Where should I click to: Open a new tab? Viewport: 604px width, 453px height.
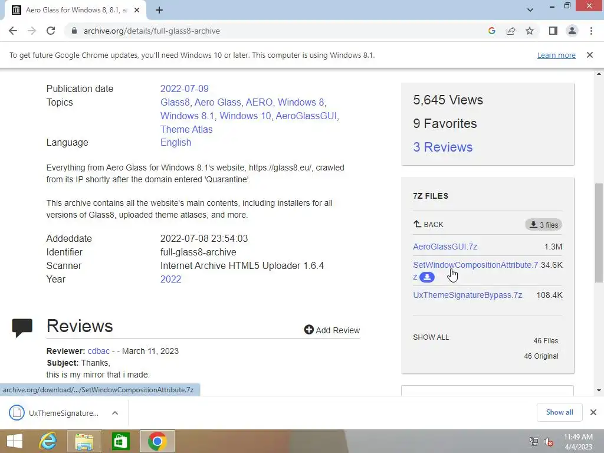coord(159,11)
